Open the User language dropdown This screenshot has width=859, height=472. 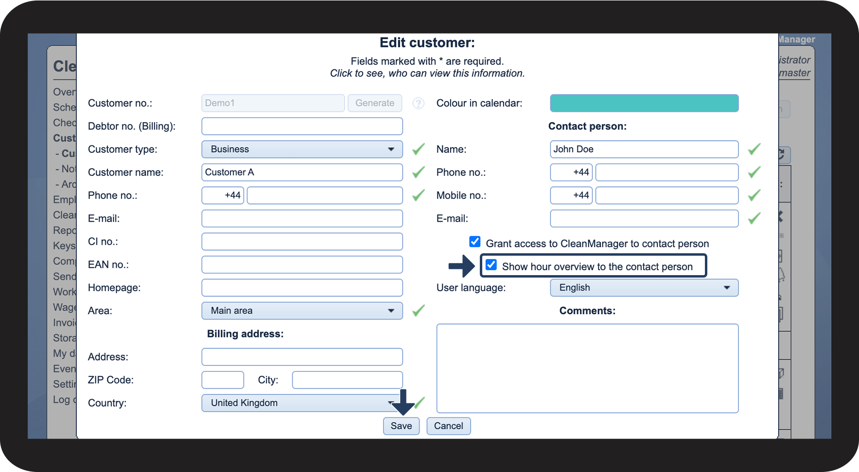coord(644,288)
